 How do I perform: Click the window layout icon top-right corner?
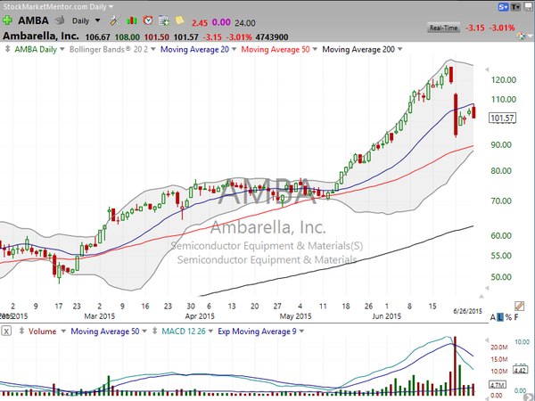point(528,6)
